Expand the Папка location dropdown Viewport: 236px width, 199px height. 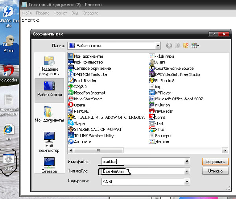coord(157,46)
